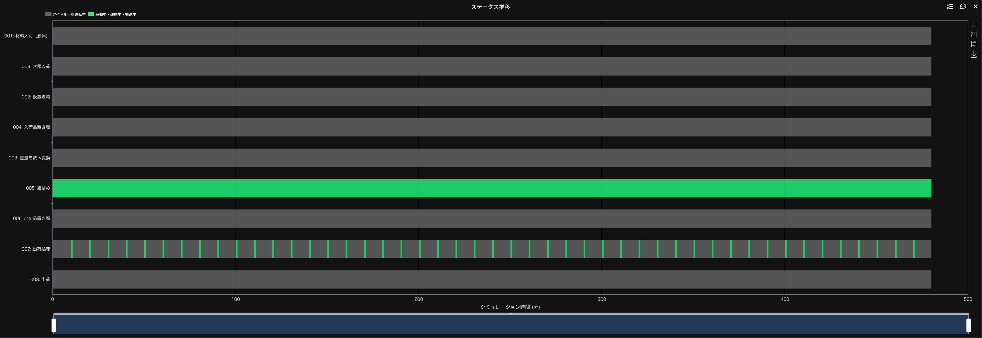Click the 500 tick label on time axis
The height and width of the screenshot is (338, 982).
[x=967, y=299]
